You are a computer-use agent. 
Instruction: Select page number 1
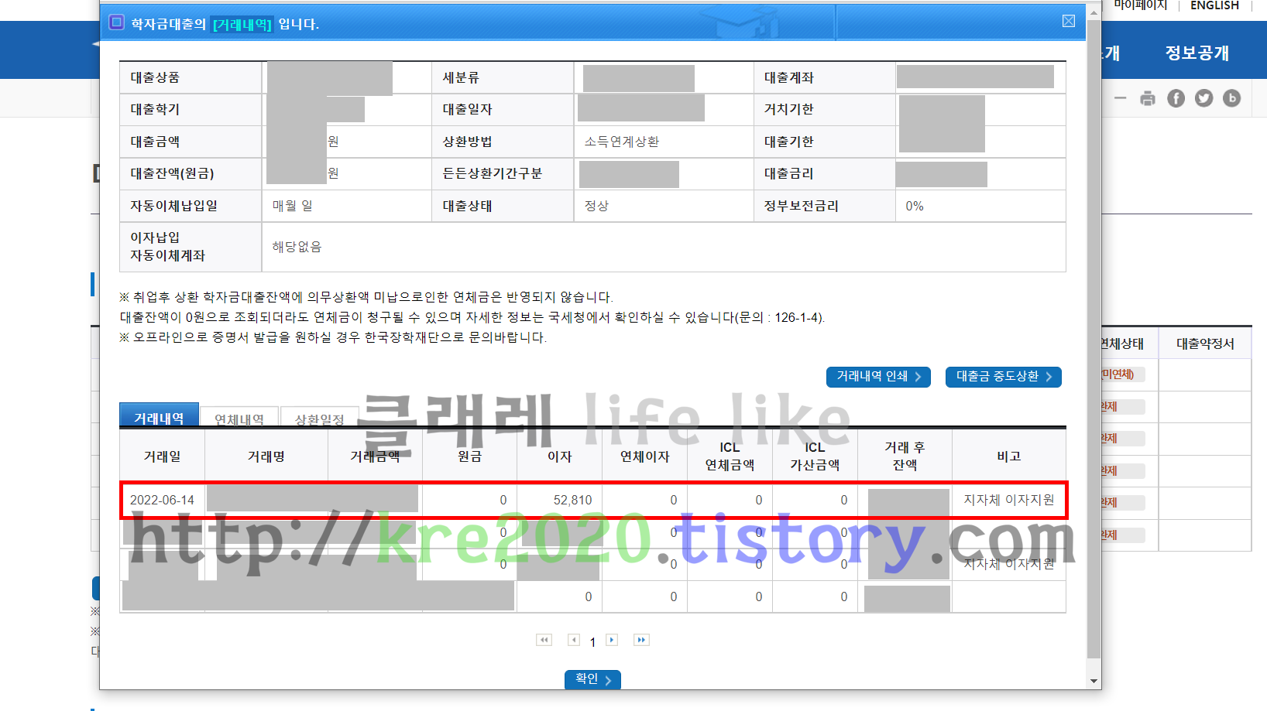pos(592,641)
